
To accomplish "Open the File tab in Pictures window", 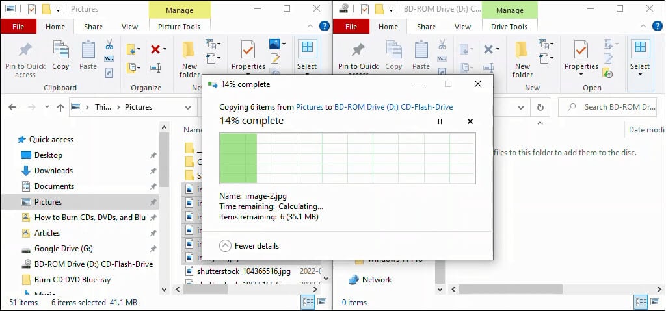I will tap(18, 27).
